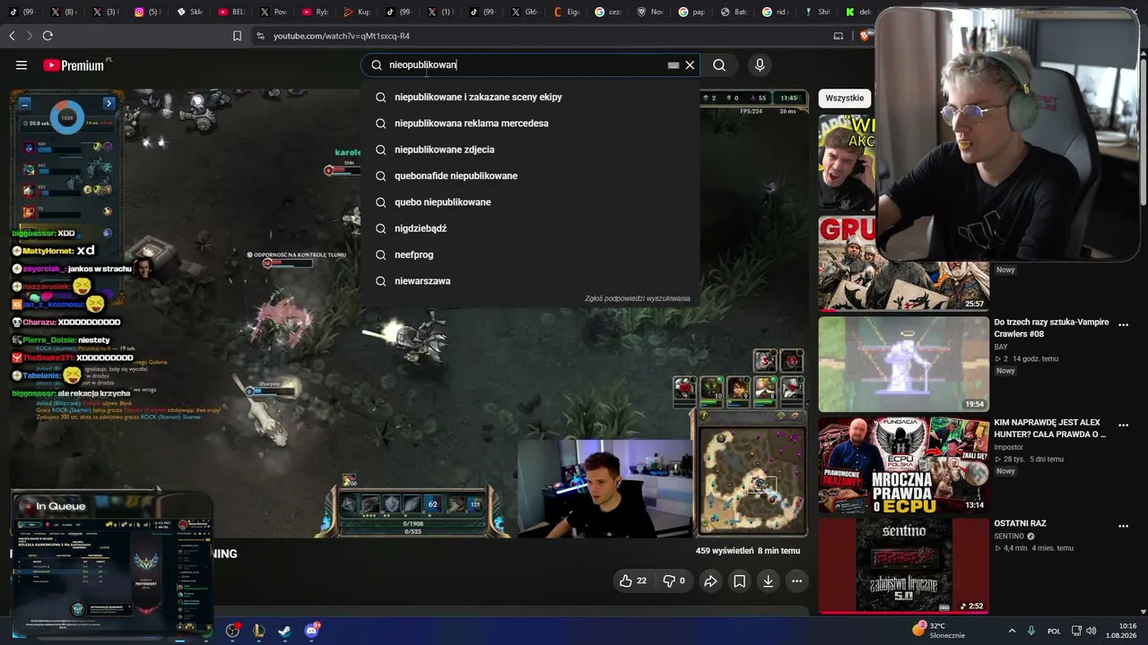Open "Do trzech razy sztuka-Vampire Crawlers #08" video

point(1051,328)
